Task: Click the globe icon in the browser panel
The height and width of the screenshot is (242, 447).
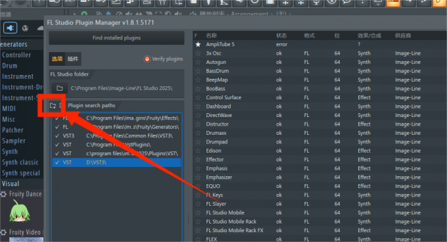Action: (x=26, y=28)
